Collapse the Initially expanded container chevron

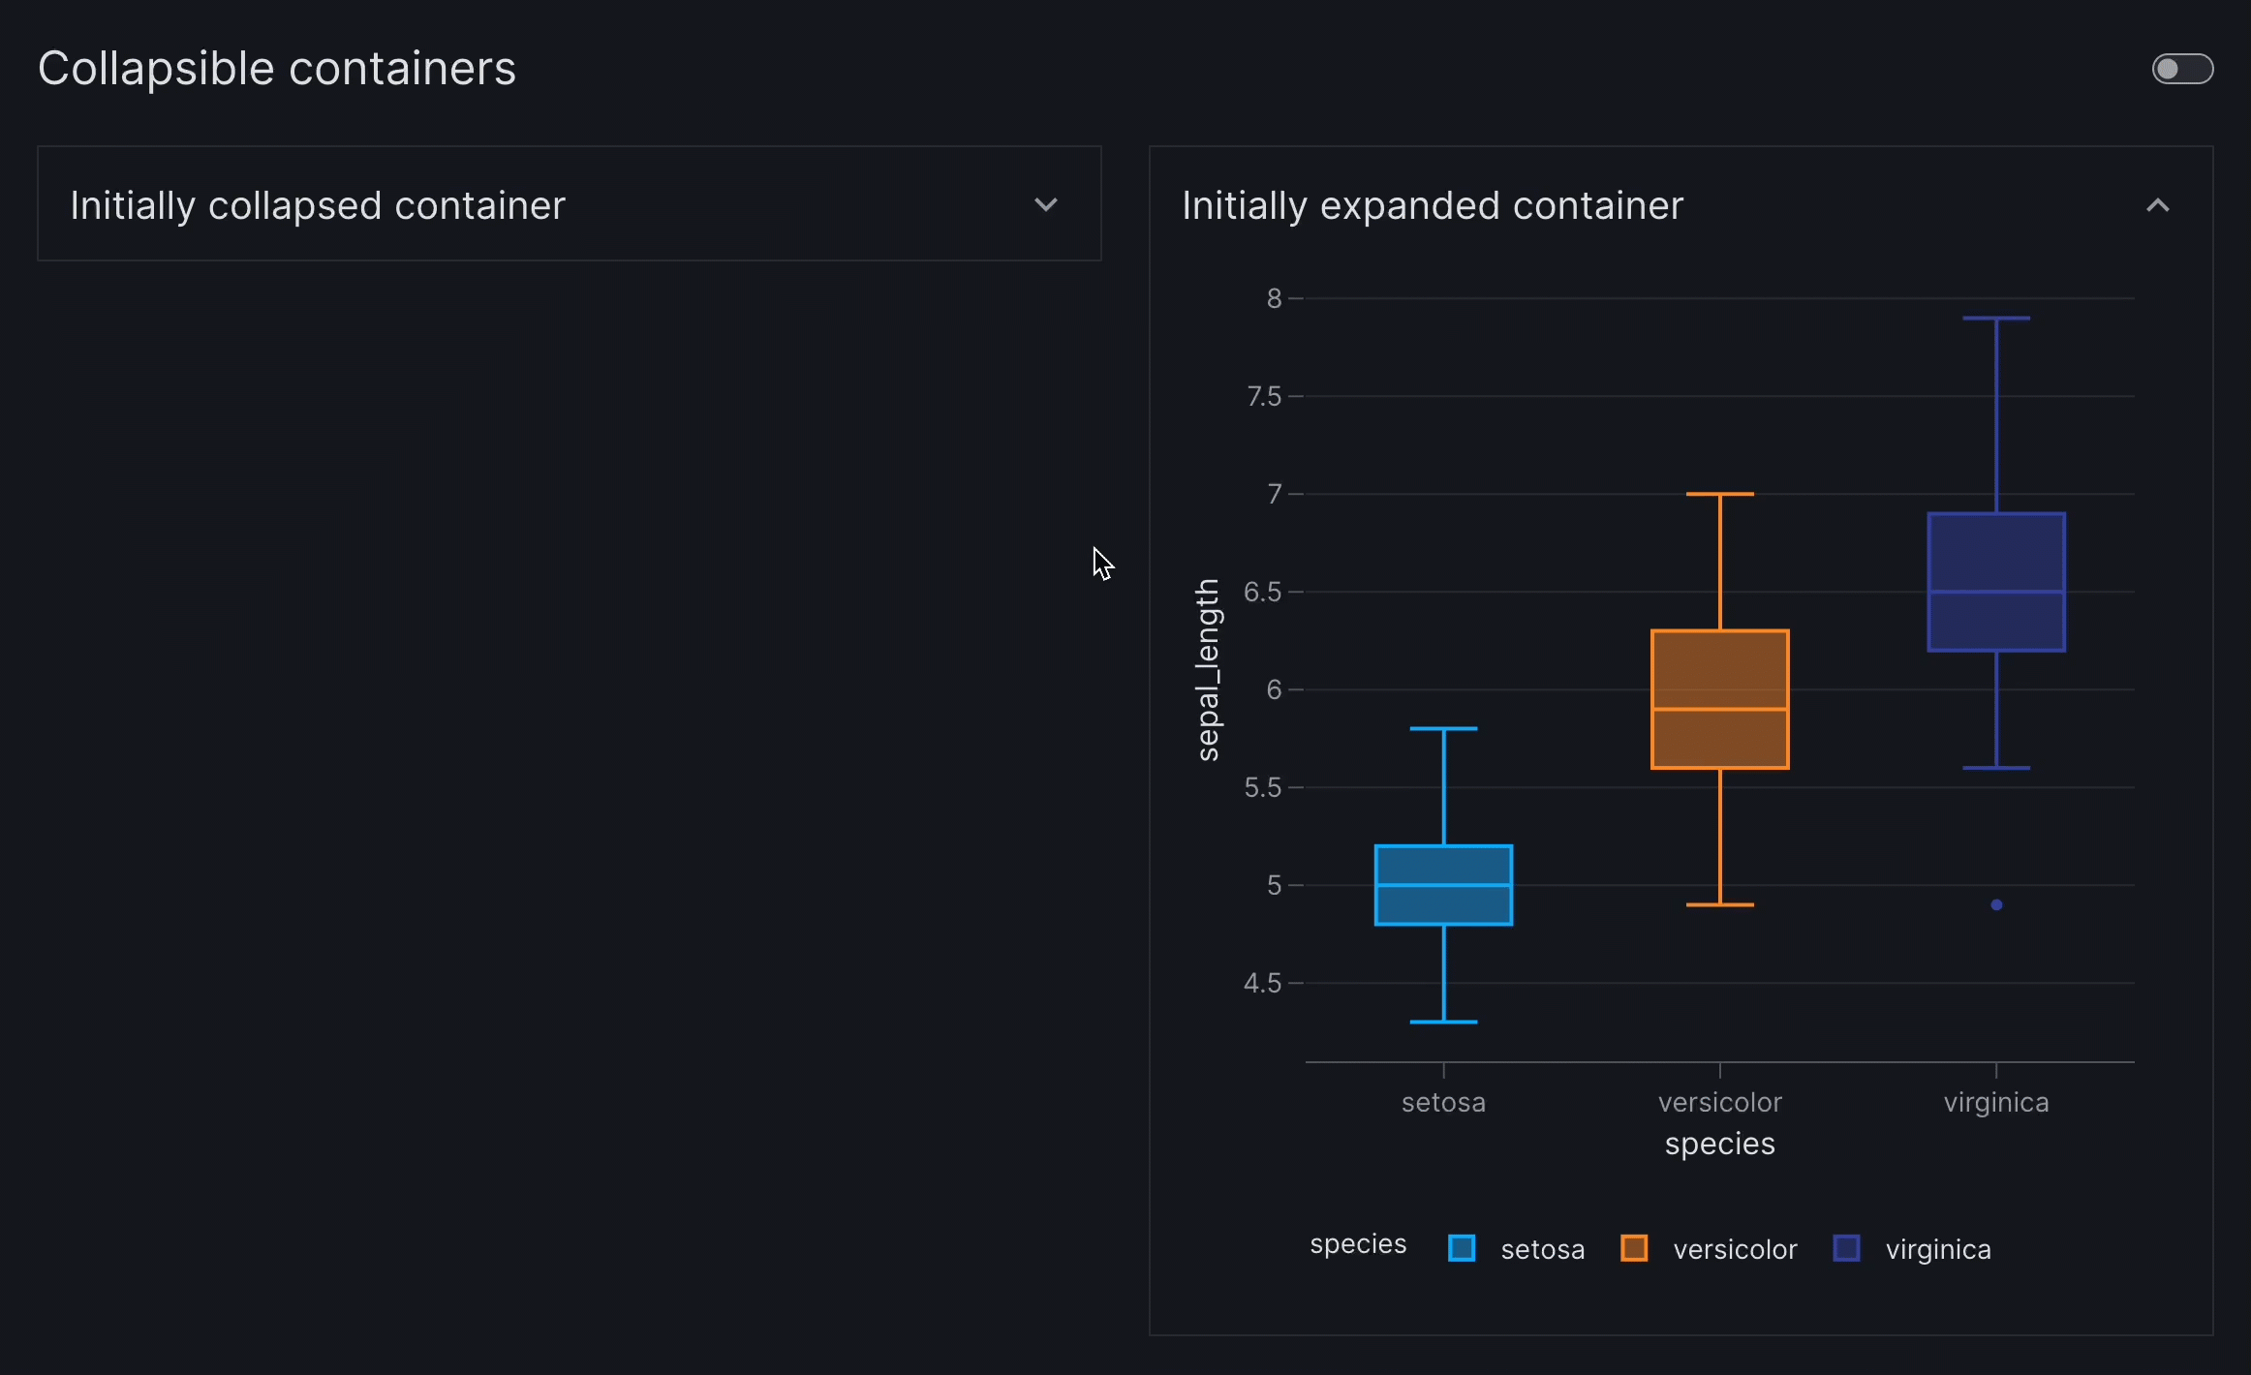[2157, 205]
